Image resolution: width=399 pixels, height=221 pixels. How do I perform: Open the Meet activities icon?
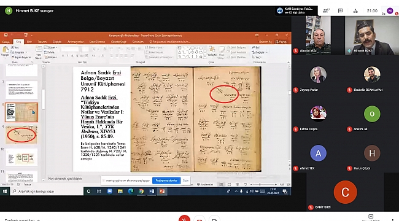355,10
